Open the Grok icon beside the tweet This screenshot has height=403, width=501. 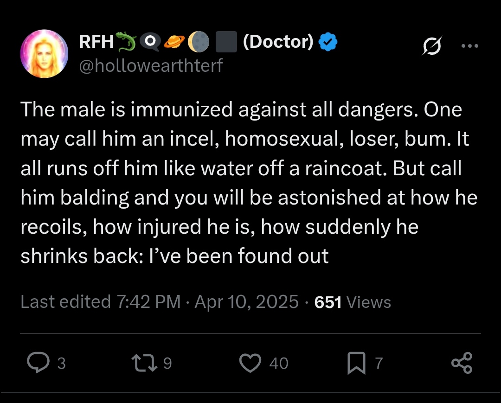[432, 45]
